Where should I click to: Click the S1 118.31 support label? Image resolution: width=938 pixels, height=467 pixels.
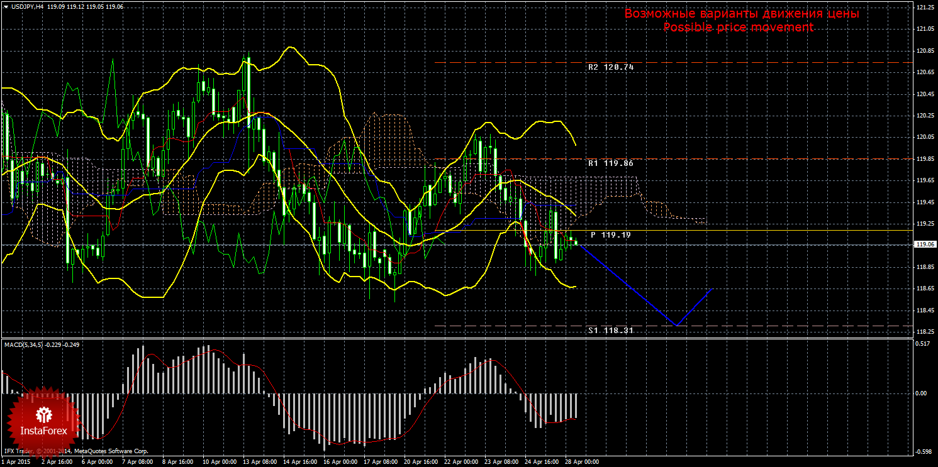[610, 331]
